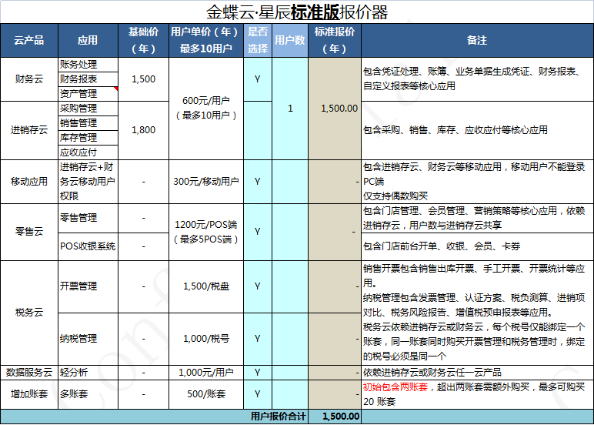Click the 轻分析 application cell
This screenshot has width=594, height=425.
[x=88, y=373]
